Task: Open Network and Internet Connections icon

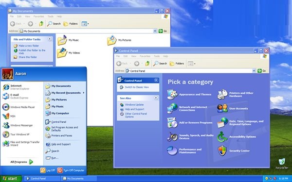Action: 172,108
